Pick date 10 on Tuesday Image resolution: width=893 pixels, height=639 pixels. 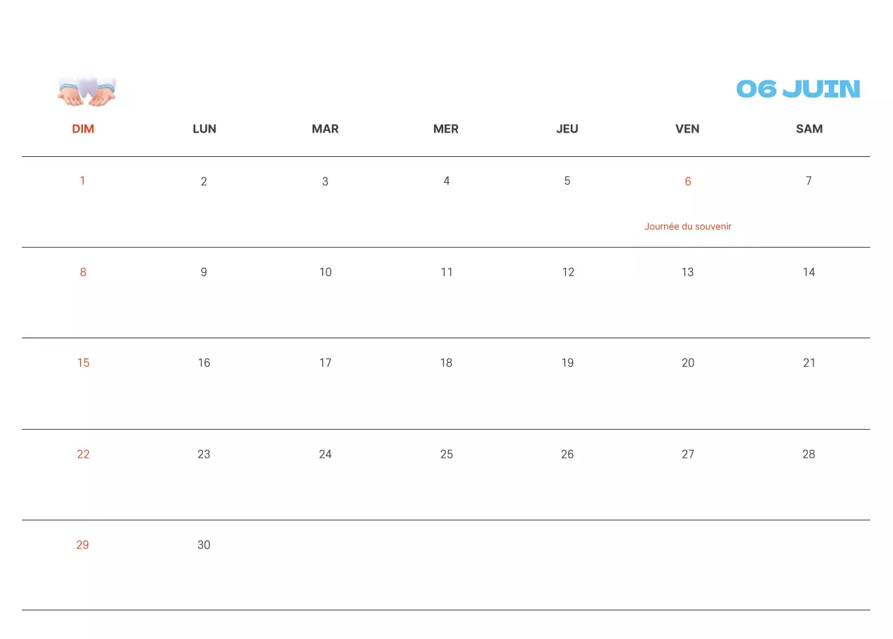point(325,273)
